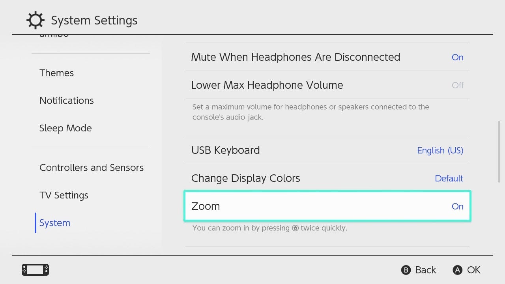Open Controllers and Sensors category
This screenshot has width=505, height=284.
(92, 168)
